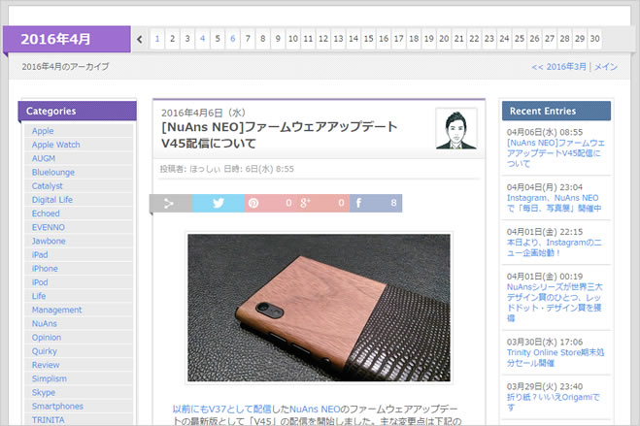Pin the post on Pinterest
640x426 pixels.
(271, 203)
